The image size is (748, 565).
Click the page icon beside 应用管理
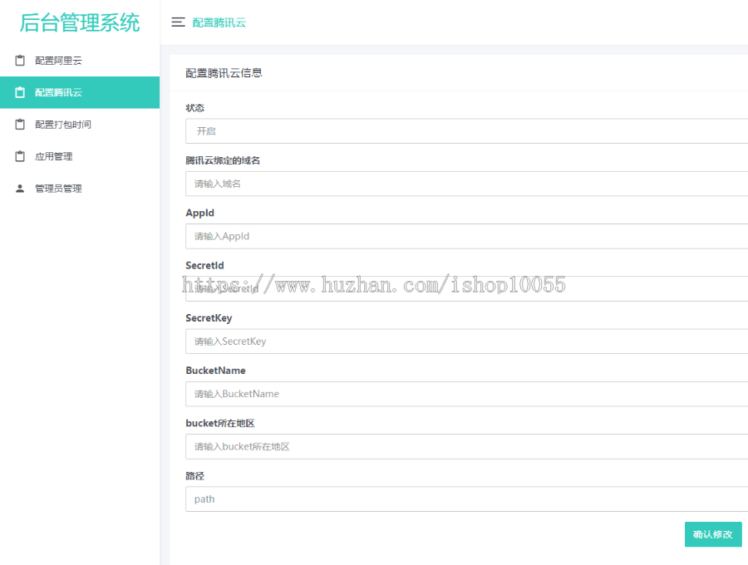(x=19, y=156)
